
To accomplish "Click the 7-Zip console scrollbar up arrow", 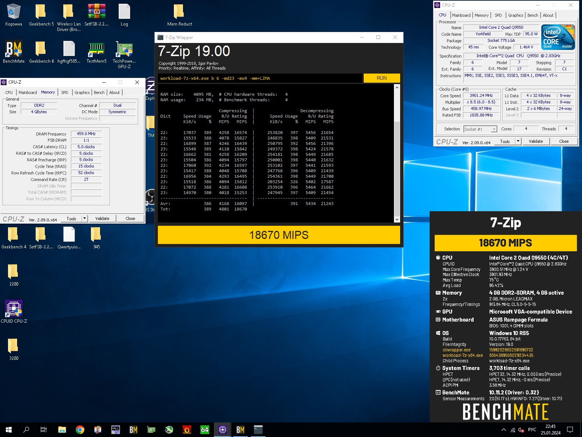I will point(397,87).
